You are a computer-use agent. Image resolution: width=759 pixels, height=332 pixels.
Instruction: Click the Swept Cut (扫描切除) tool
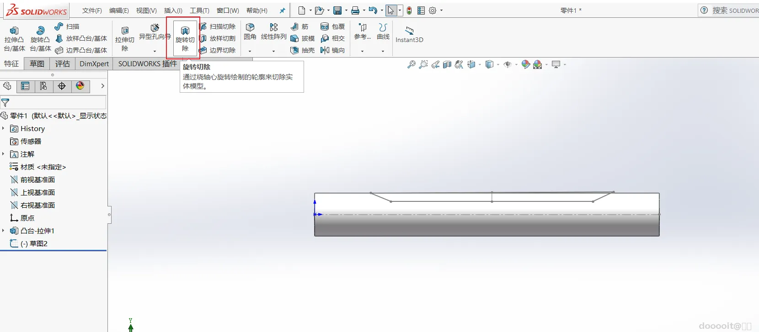(x=218, y=26)
